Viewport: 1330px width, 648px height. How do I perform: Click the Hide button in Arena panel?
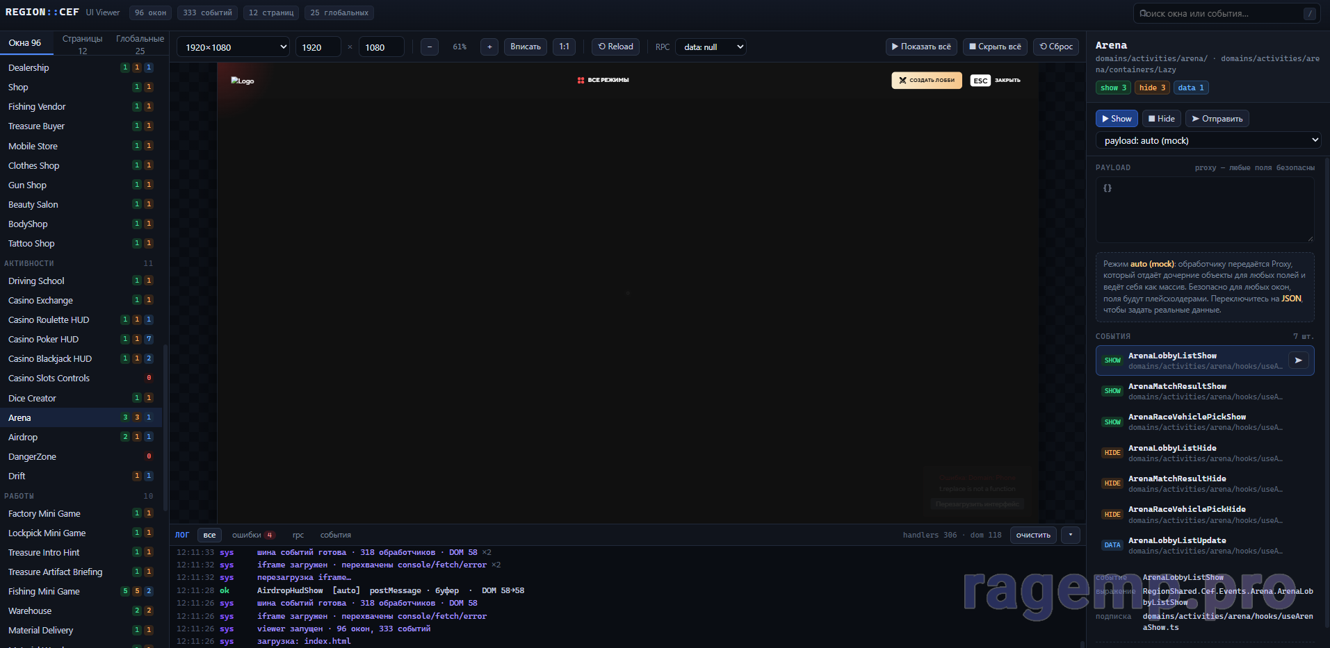tap(1161, 119)
